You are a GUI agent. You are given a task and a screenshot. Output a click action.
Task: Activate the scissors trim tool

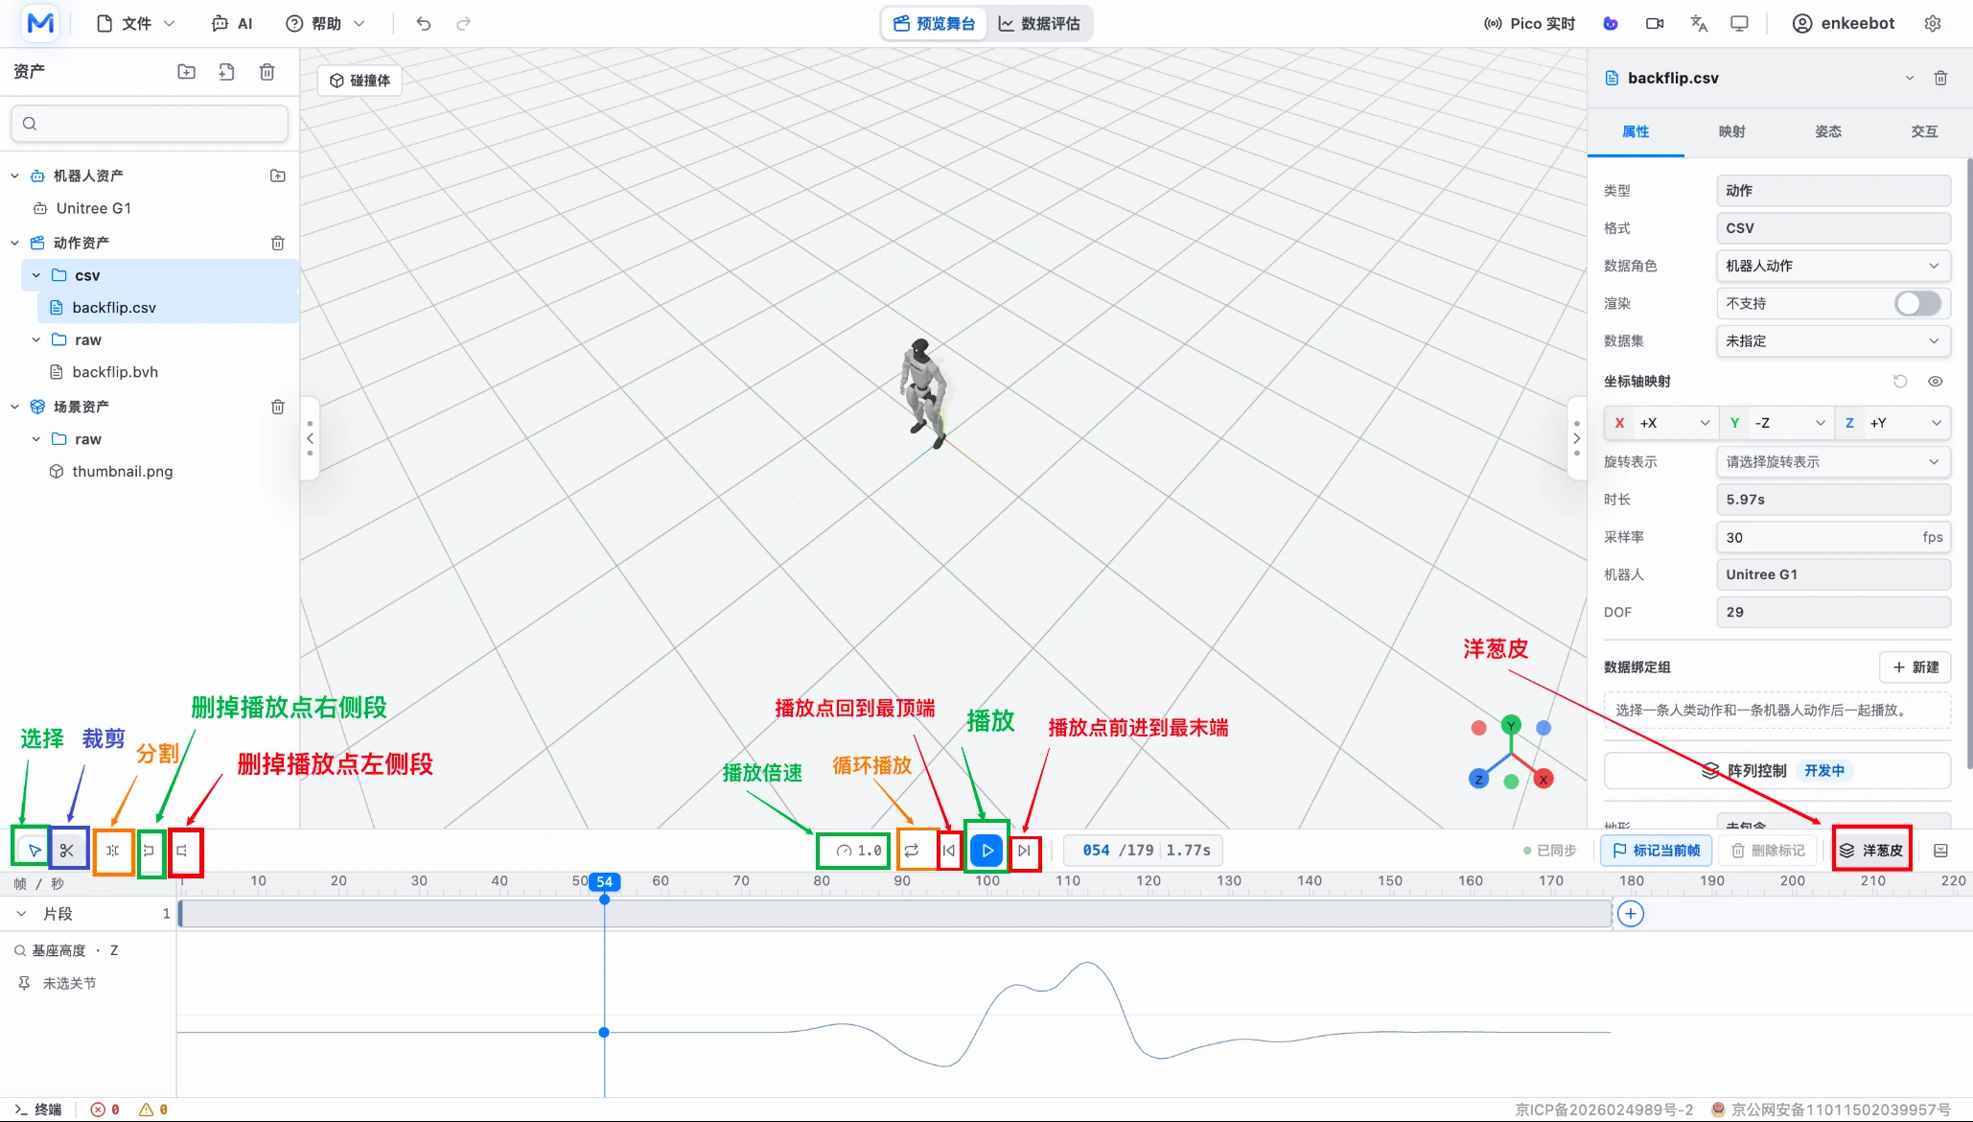67,851
